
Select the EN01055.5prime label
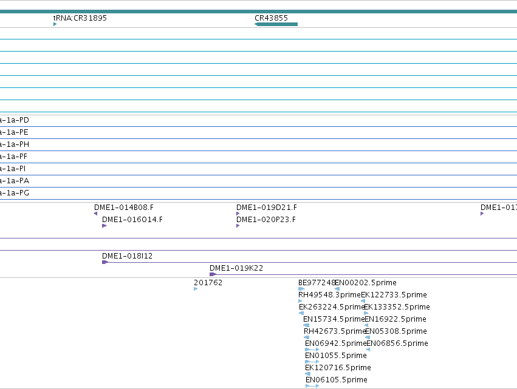coord(336,356)
